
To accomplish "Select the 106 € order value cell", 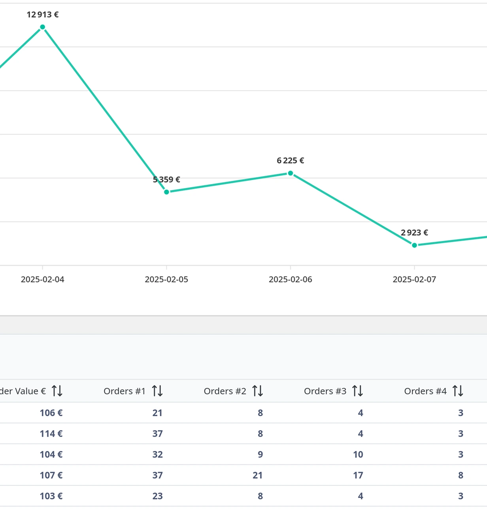I will point(51,413).
